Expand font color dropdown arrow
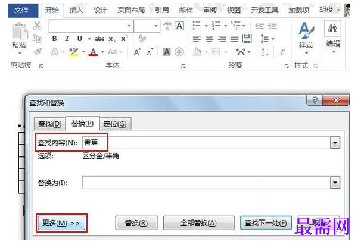Screen dimensions: 361x245 pyautogui.click(x=102, y=52)
